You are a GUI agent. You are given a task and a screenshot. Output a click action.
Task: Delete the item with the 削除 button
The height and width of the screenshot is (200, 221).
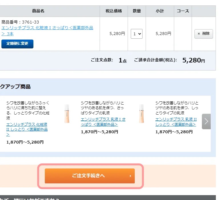pyautogui.click(x=204, y=34)
